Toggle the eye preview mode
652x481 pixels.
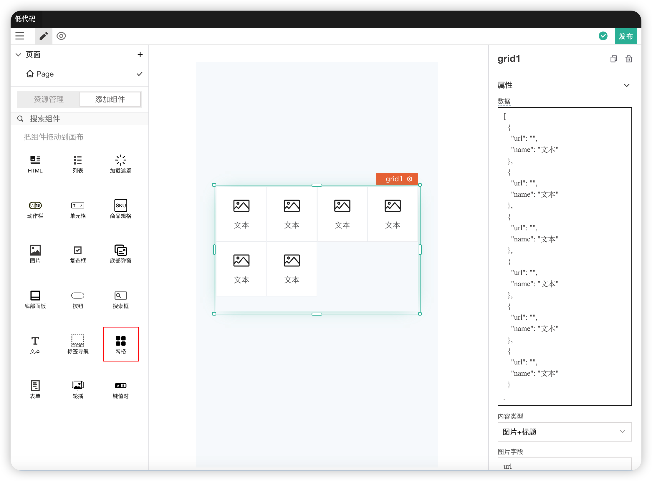point(61,36)
